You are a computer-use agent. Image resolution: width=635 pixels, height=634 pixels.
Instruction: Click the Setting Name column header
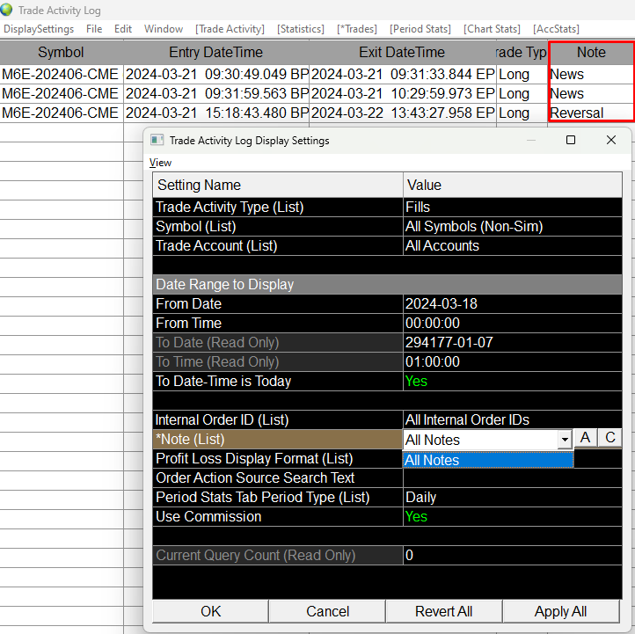278,185
